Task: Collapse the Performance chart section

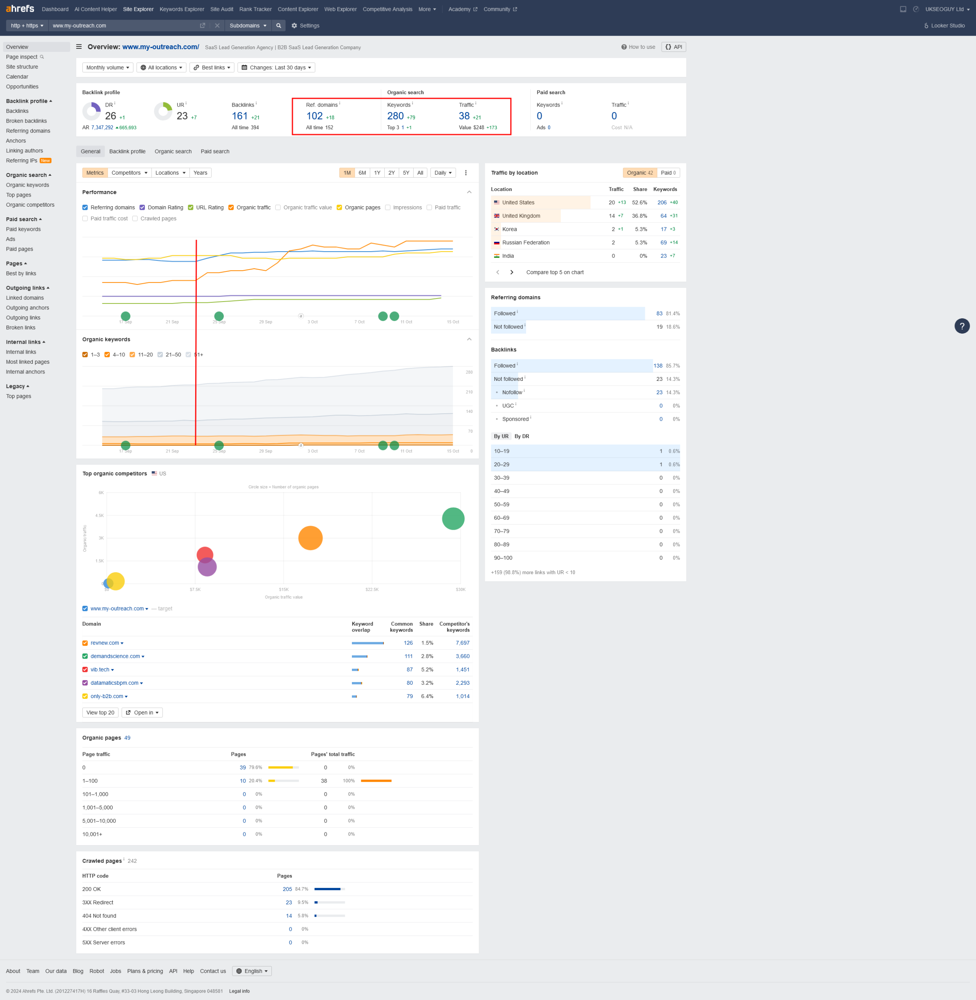Action: [469, 192]
